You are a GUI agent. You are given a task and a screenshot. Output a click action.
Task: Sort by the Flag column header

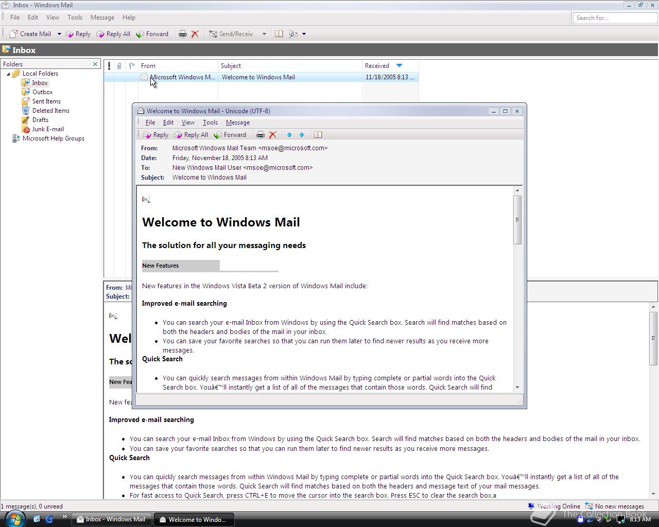[132, 66]
